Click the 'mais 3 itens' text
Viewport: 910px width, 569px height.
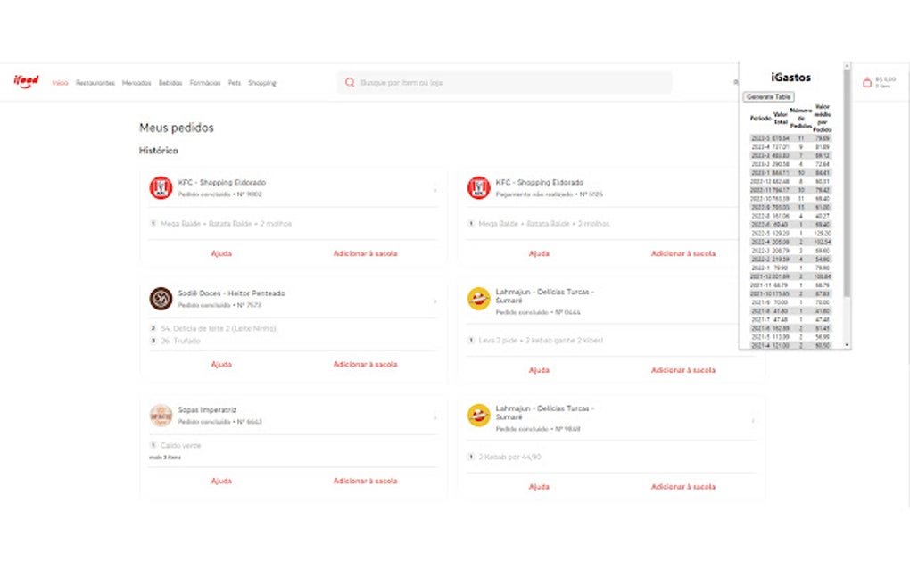coord(165,458)
